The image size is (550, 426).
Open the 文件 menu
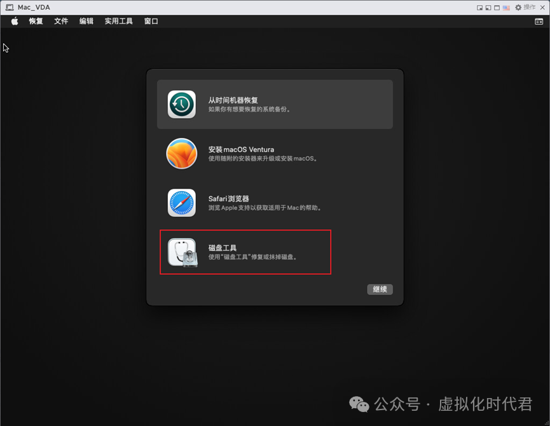61,22
